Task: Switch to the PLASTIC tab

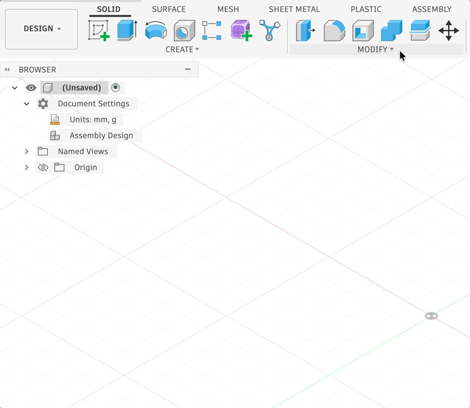Action: (x=366, y=9)
